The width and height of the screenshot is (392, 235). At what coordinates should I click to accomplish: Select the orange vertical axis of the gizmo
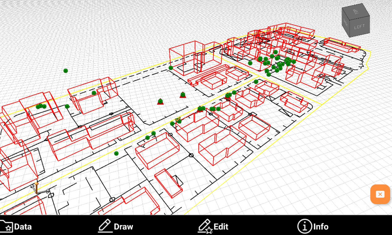click(36, 188)
